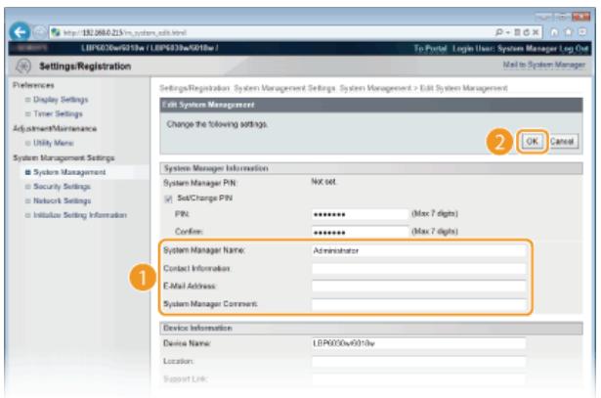The image size is (601, 398).
Task: Click the PIN input field
Action: click(x=360, y=214)
